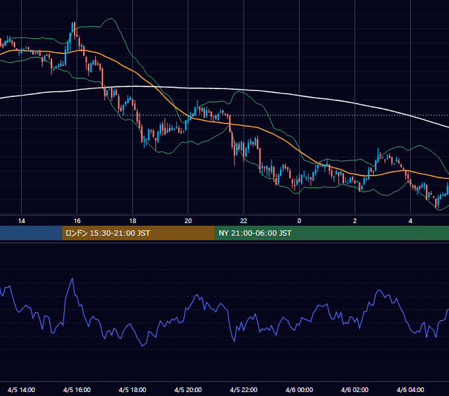Click the highest peak of the blue oscillator line

click(72, 279)
